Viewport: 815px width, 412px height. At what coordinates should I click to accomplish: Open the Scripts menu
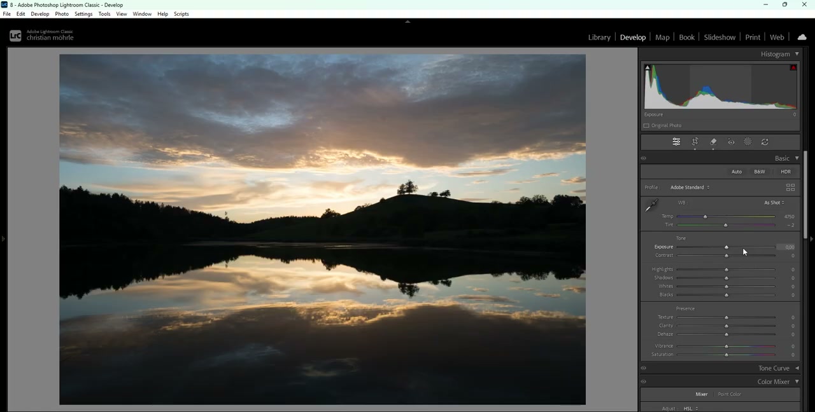pos(181,14)
